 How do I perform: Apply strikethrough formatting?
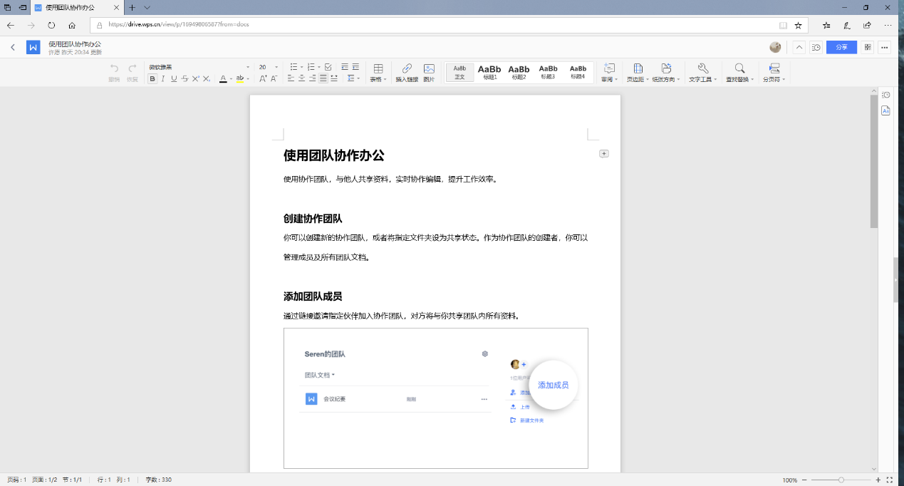point(185,78)
